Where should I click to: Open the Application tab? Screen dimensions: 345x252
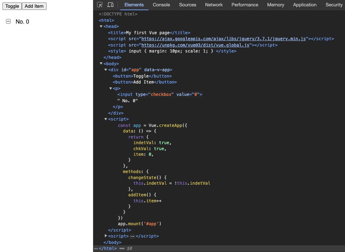pos(304,5)
